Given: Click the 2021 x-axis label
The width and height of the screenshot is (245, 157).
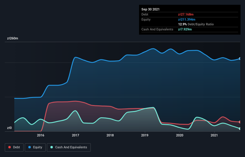Looking at the screenshot, I should (x=214, y=135).
